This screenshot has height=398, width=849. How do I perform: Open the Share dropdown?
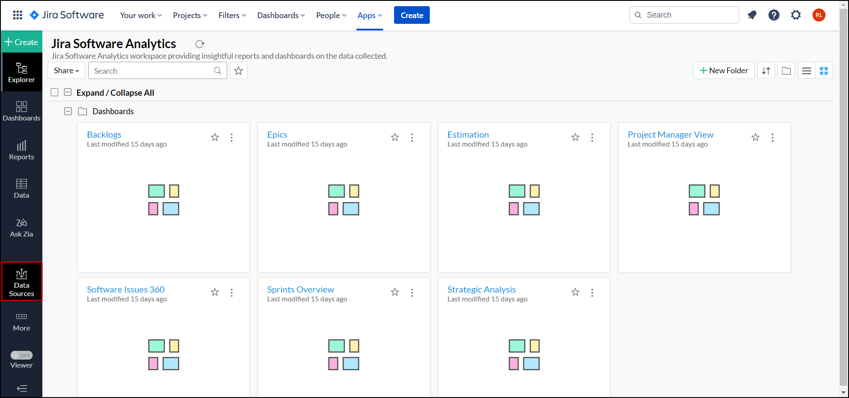click(66, 71)
